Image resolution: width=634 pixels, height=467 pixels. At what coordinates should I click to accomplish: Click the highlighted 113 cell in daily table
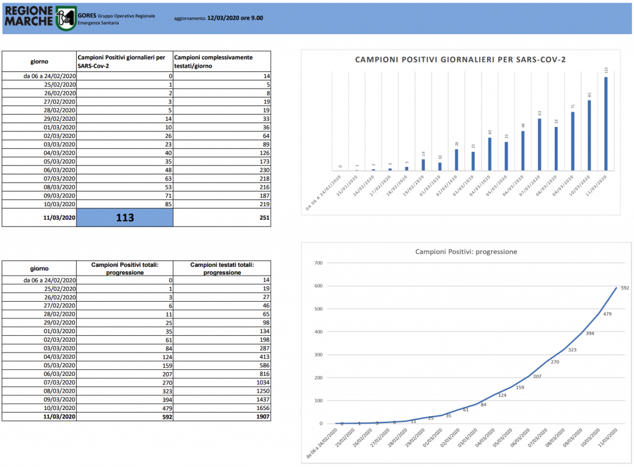point(124,217)
